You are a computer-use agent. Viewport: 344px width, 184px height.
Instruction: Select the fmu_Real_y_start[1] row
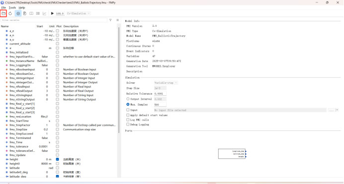click(x=58, y=104)
